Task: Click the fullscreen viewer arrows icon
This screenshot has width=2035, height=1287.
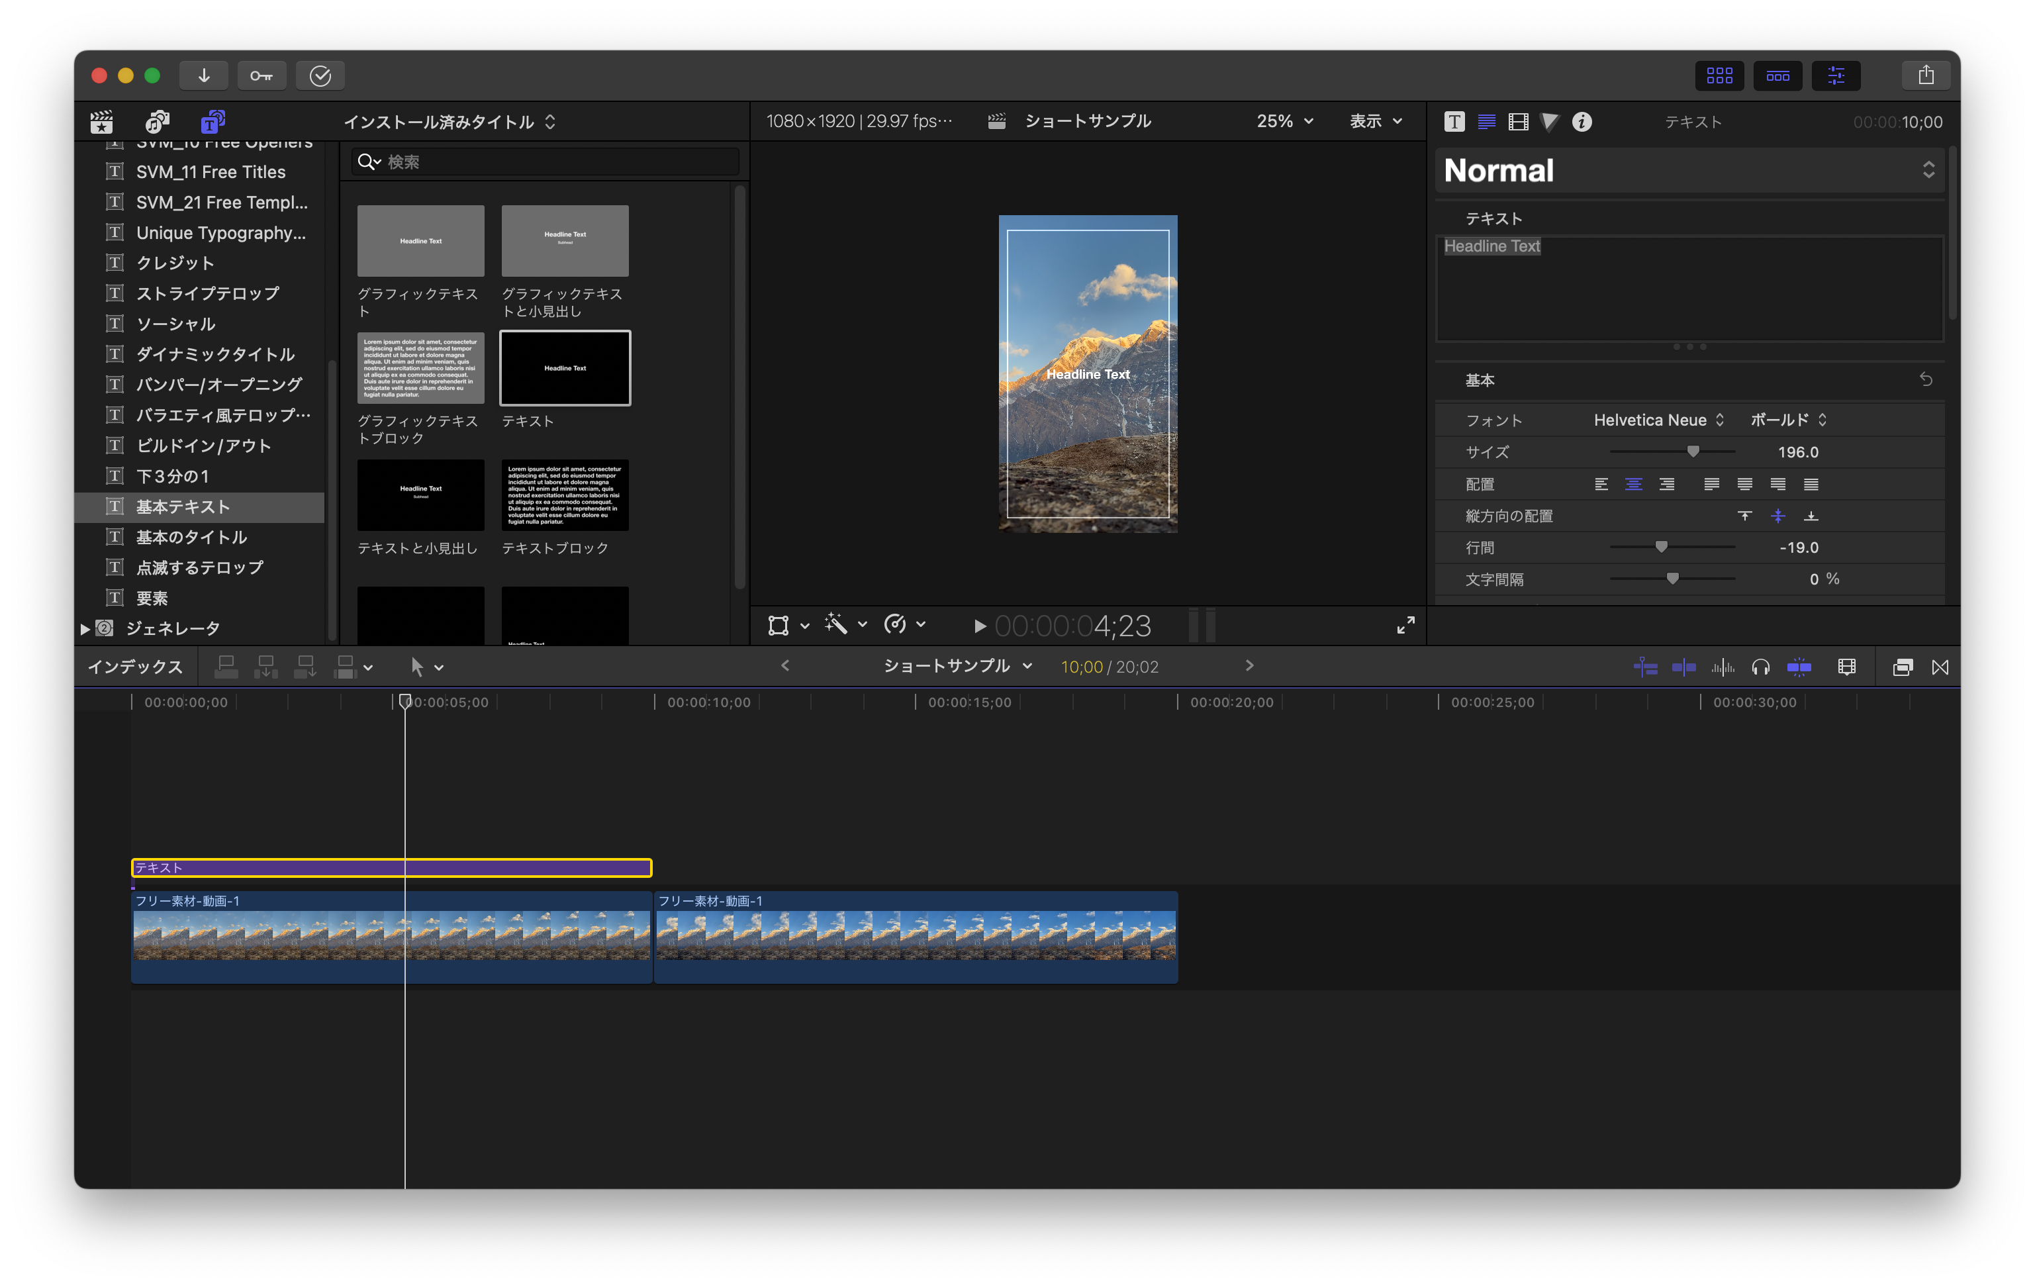Action: tap(1405, 626)
